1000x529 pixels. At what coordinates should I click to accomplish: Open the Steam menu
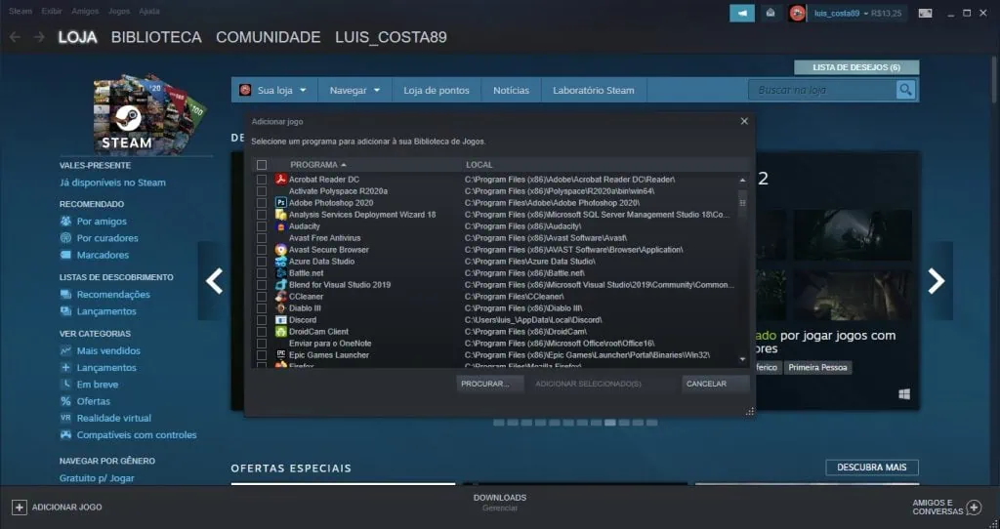click(x=20, y=11)
